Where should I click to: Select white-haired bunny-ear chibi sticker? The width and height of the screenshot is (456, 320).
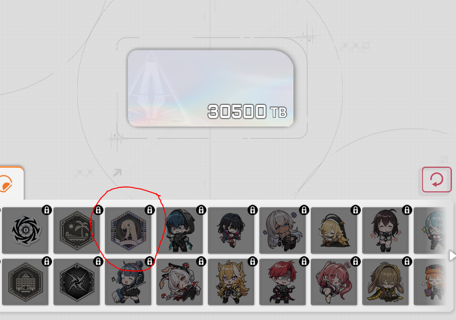[180, 281]
